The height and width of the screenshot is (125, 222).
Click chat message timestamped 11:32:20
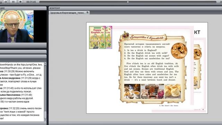point(21,114)
